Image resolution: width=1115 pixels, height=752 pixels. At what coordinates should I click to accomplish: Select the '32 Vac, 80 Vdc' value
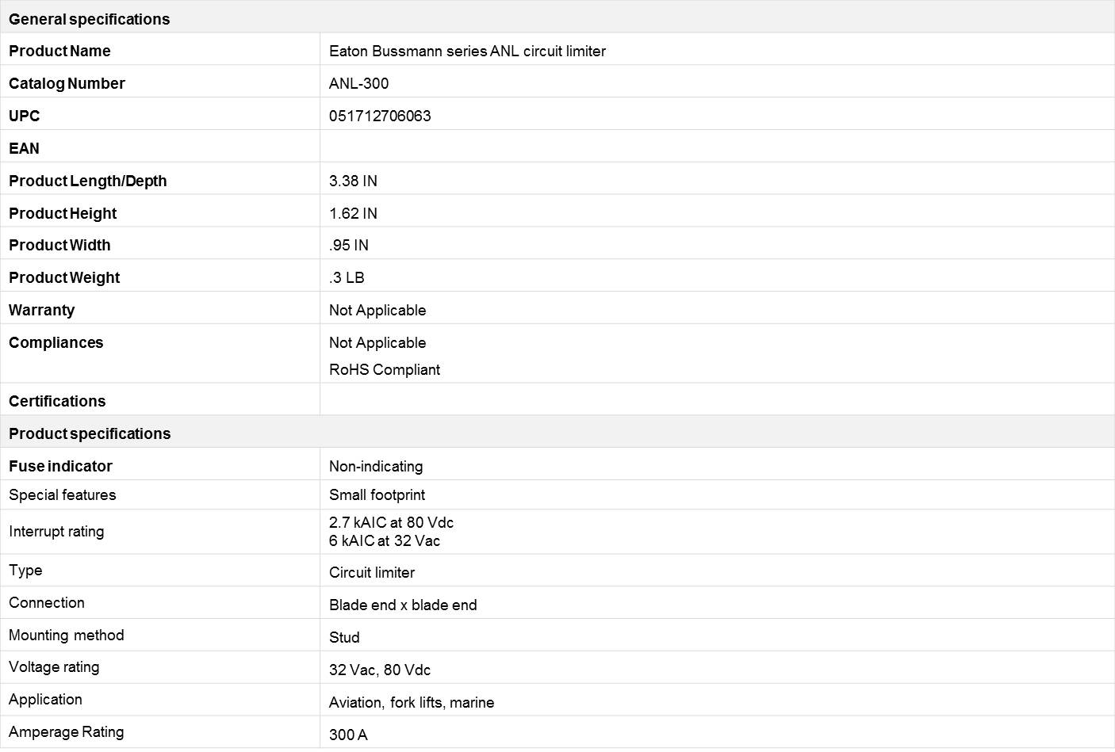380,670
